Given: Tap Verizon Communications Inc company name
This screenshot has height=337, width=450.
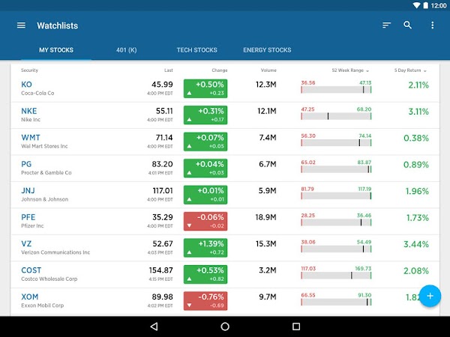Looking at the screenshot, I should [x=55, y=252].
